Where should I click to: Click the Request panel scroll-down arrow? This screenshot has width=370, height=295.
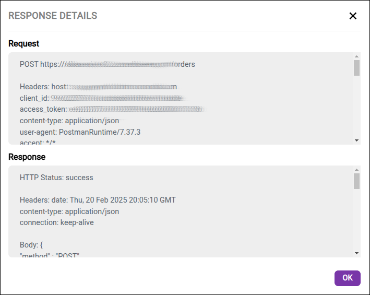(x=356, y=140)
